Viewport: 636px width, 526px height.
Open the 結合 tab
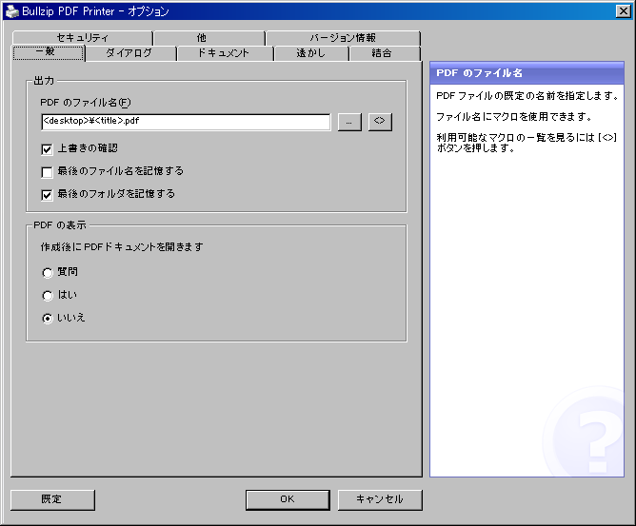coord(383,53)
